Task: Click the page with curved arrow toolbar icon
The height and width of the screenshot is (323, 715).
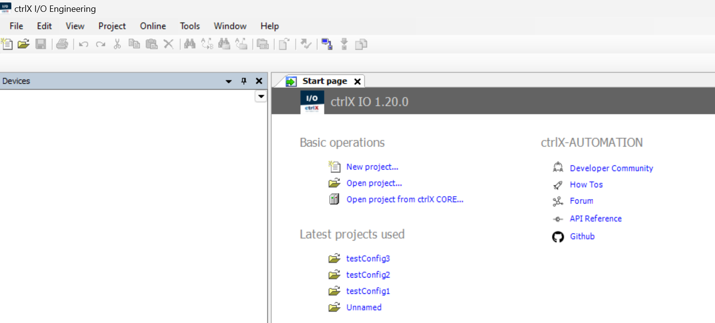Action: (x=284, y=44)
